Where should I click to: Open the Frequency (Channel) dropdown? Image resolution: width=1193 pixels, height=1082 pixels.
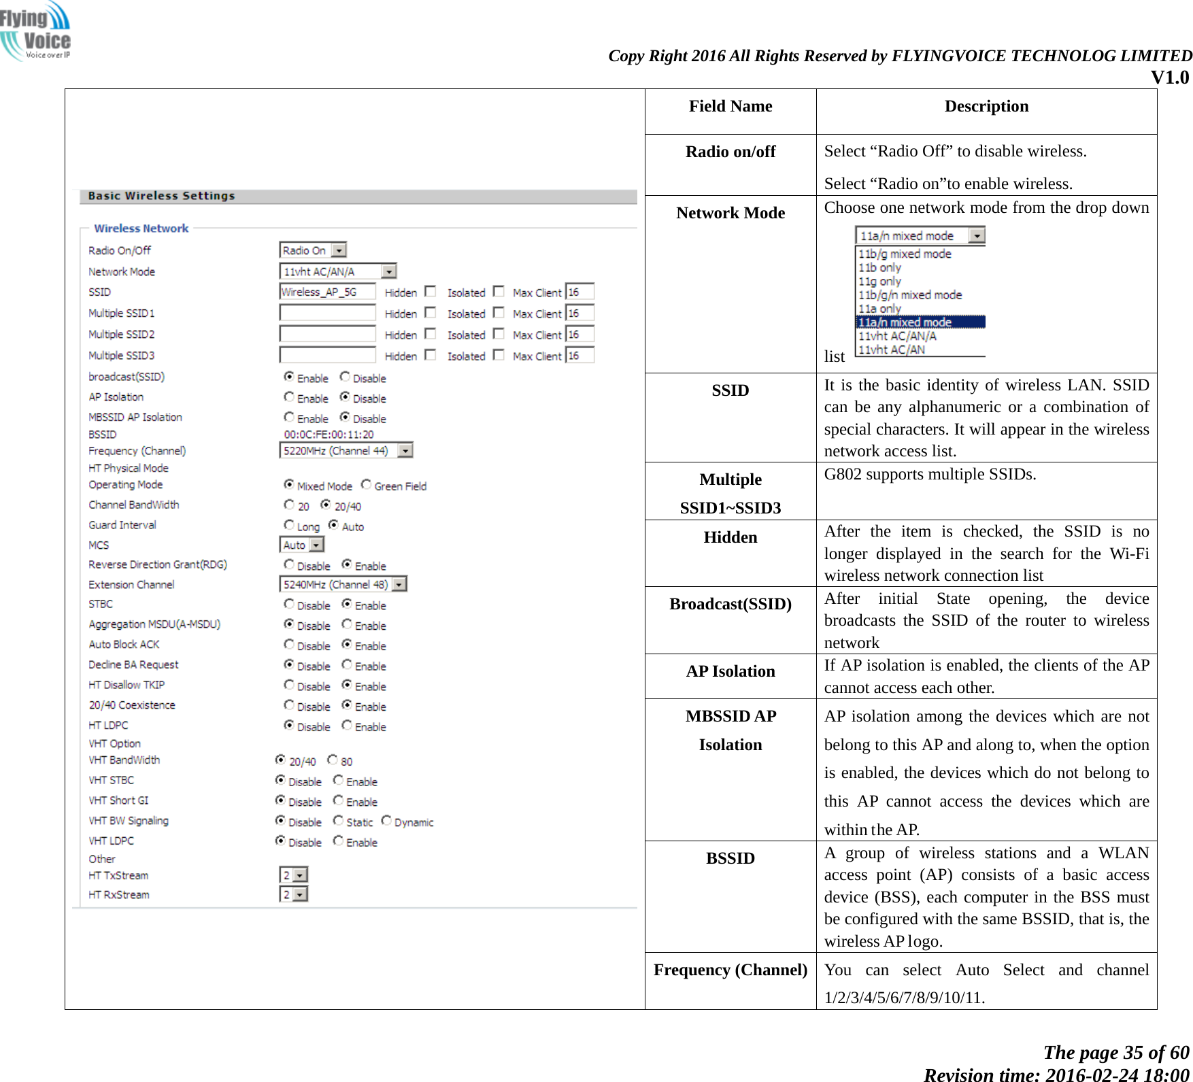pyautogui.click(x=406, y=450)
